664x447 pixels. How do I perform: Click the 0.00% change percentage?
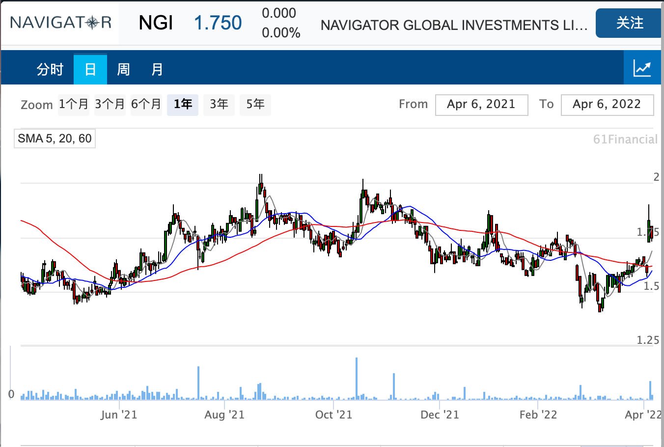(281, 33)
